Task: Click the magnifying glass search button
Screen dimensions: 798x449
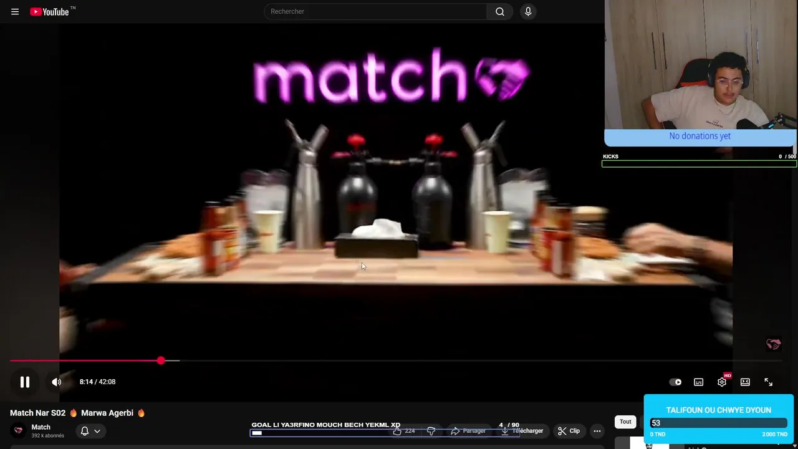Action: coord(500,11)
